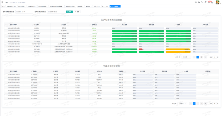Click the 生产订单日期(开始) date input

tap(24, 12)
